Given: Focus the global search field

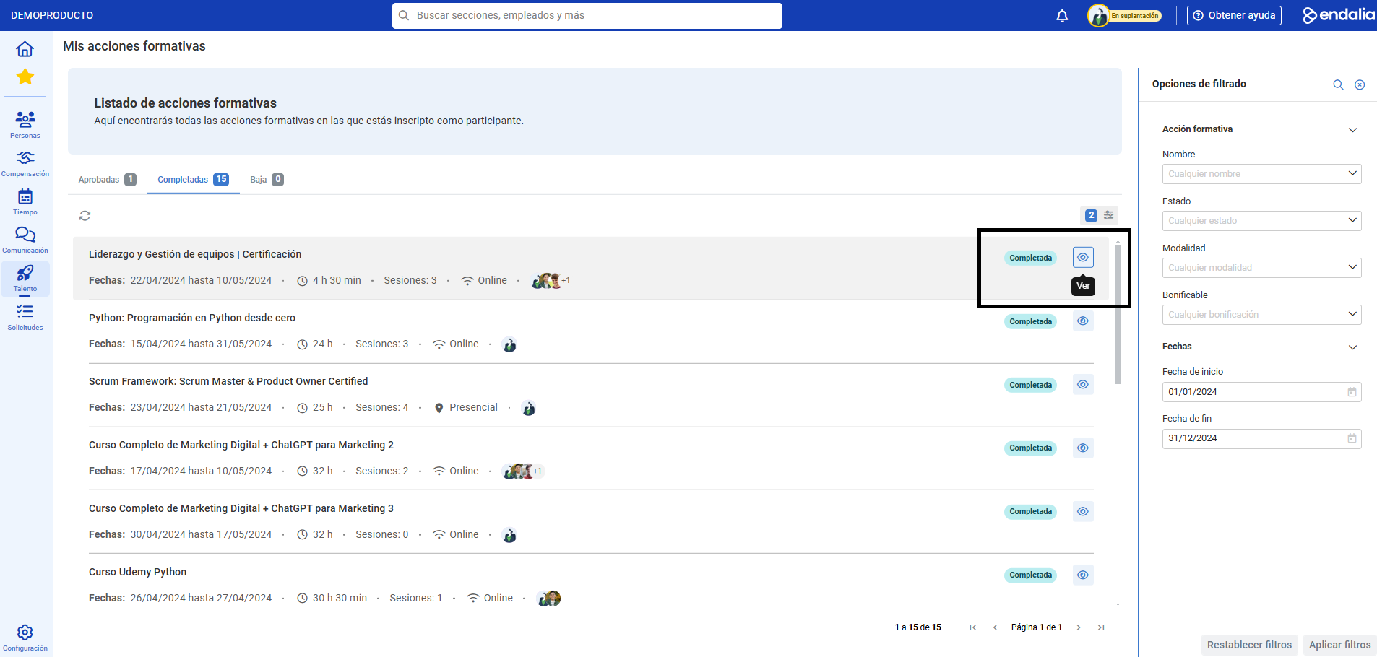Looking at the screenshot, I should 587,16.
